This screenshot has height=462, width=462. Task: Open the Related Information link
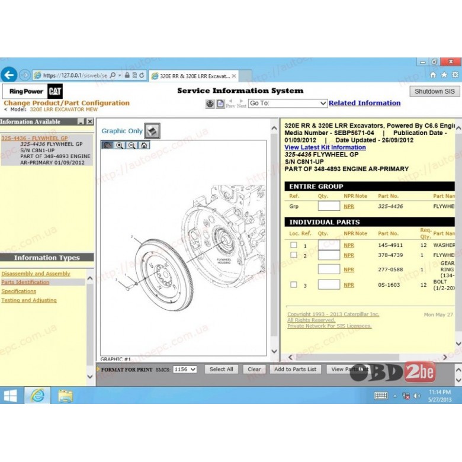pos(364,103)
